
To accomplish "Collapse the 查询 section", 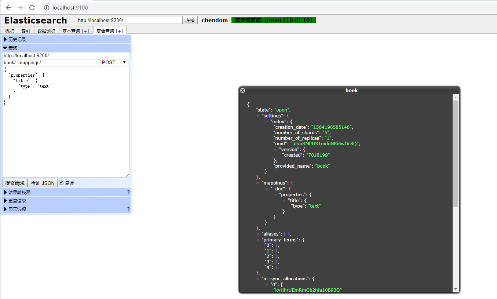I will [66, 48].
